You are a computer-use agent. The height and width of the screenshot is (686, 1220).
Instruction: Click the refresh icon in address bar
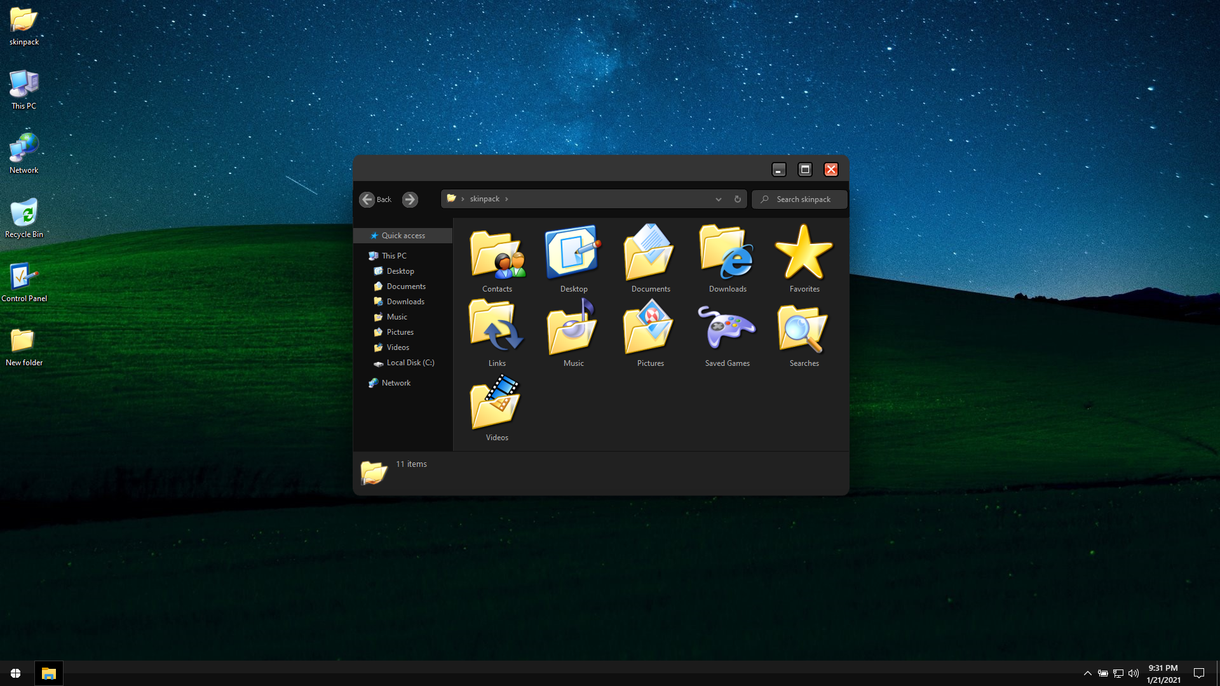(738, 199)
